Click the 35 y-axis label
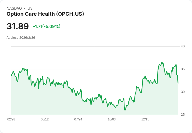The image size is (192, 133). tap(183, 69)
